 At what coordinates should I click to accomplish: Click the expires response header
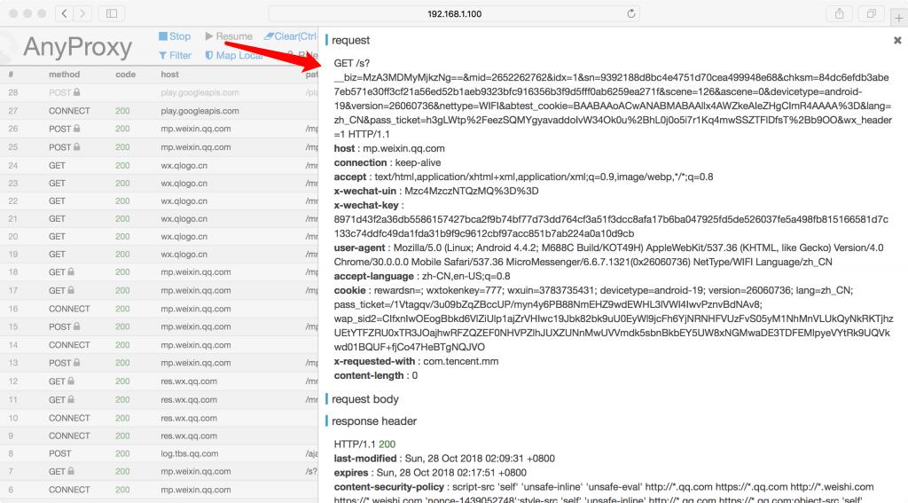(x=430, y=473)
